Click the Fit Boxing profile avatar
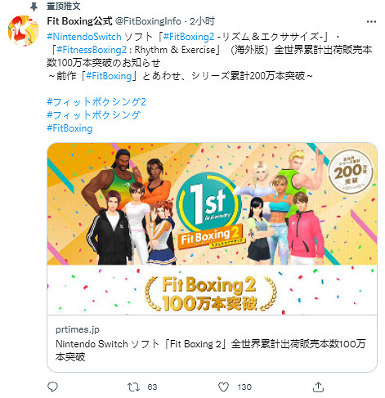 (x=23, y=31)
